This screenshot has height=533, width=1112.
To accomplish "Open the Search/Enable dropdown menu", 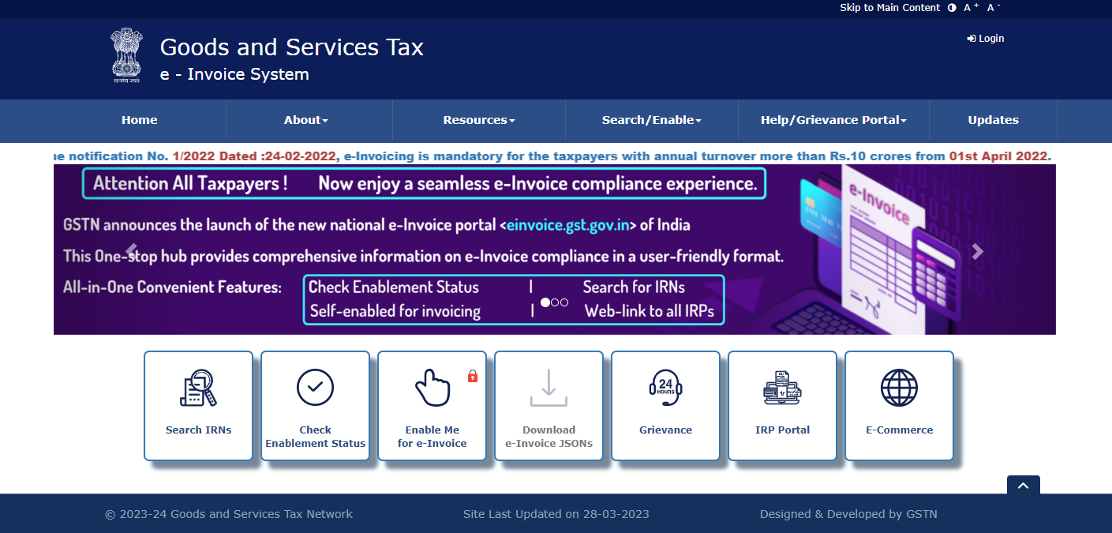I will [x=651, y=120].
